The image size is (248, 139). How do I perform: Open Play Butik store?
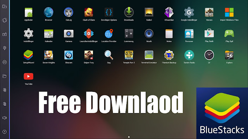[x=209, y=33]
